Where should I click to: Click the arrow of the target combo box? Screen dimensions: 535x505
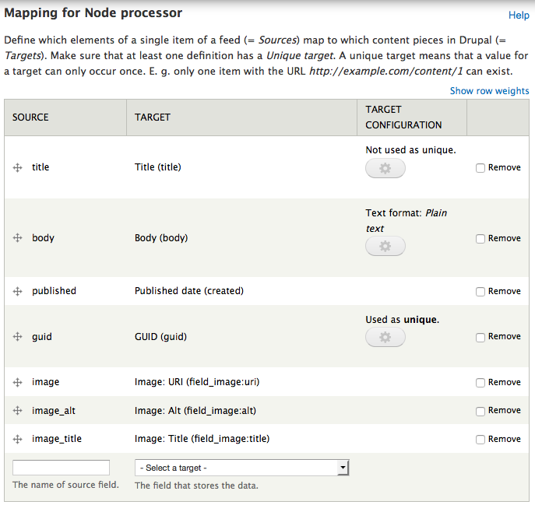pos(343,468)
